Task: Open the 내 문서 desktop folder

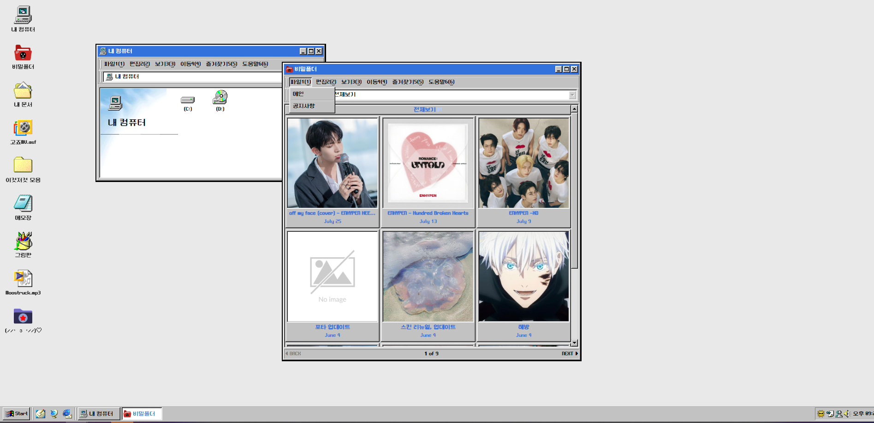Action: coord(23,94)
